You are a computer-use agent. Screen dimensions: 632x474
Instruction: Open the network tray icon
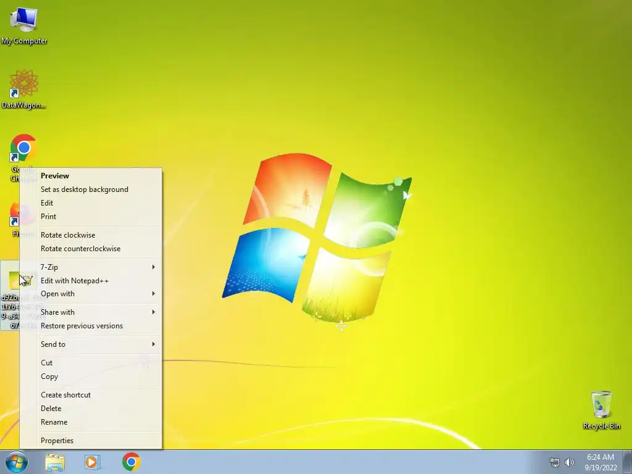point(555,463)
